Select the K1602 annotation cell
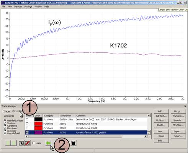Viewport: 188px width, 153px height. tap(67, 128)
